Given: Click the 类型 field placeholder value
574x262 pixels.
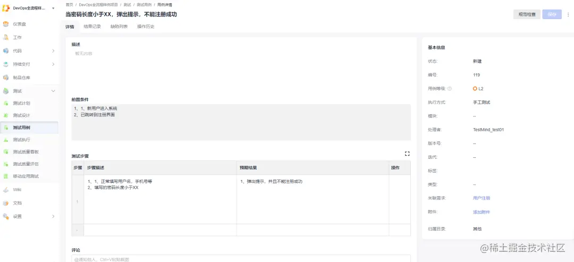Looking at the screenshot, I should (475, 184).
